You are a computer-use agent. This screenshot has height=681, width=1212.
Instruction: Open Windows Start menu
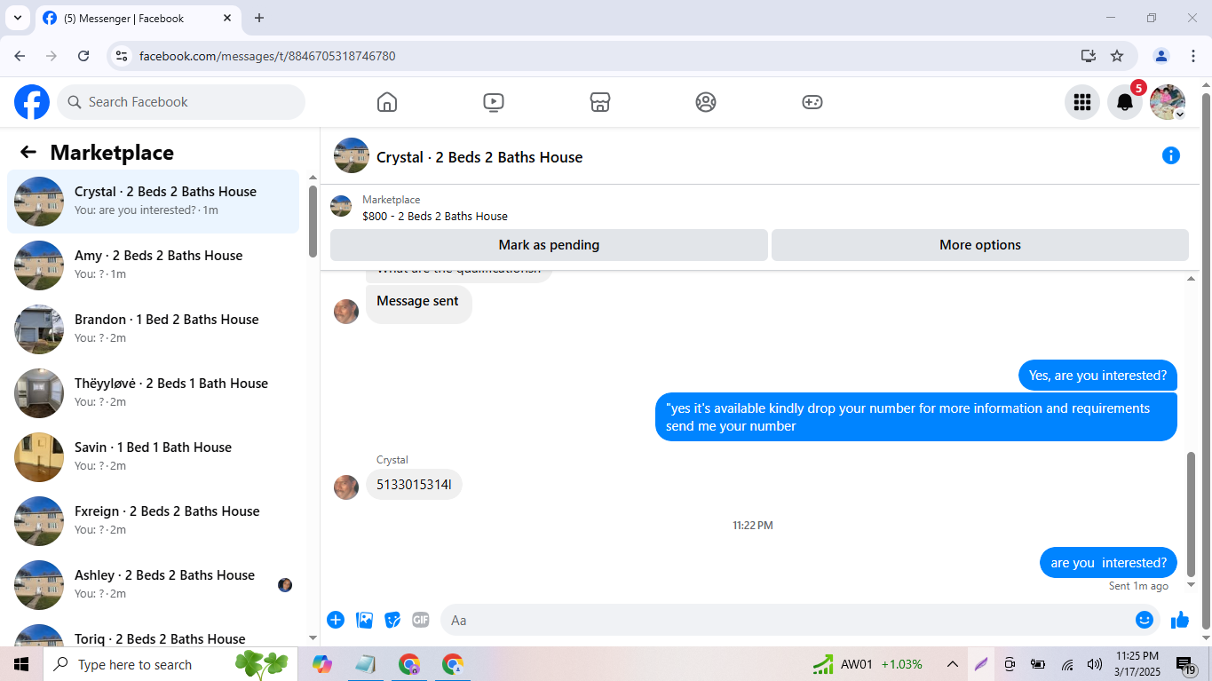[21, 664]
